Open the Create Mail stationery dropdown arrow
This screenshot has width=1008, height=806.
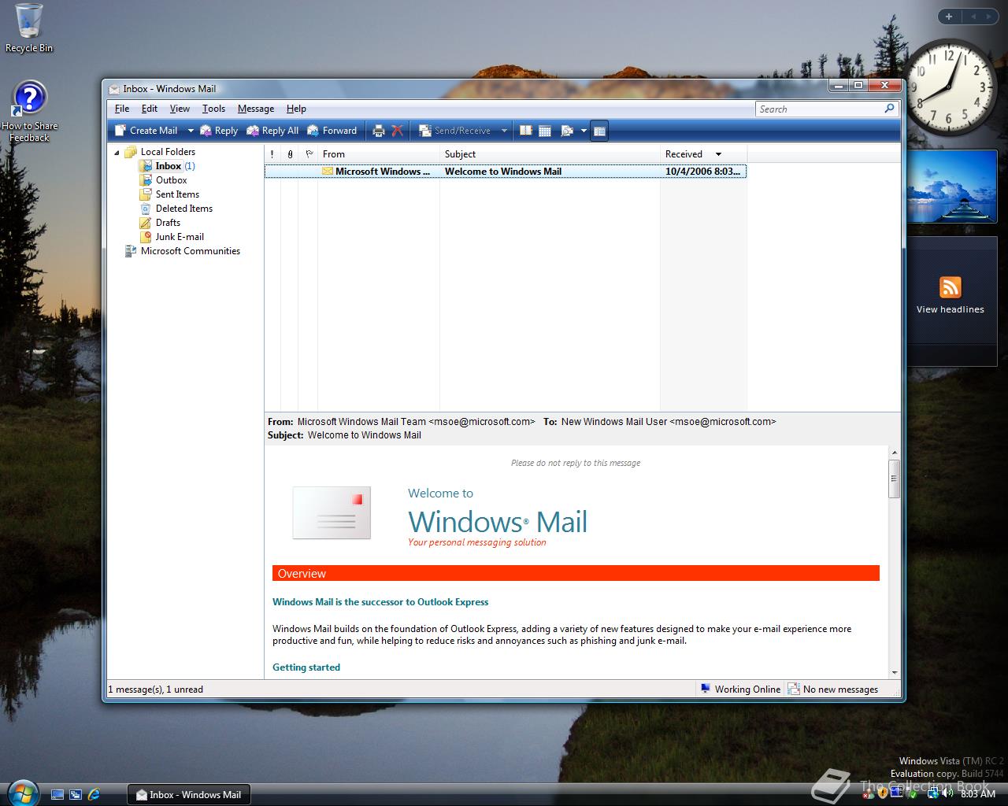(190, 131)
